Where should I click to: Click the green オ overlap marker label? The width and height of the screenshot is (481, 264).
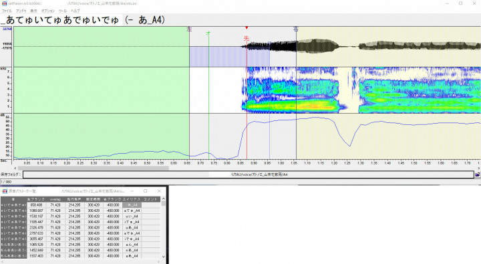tap(208, 33)
